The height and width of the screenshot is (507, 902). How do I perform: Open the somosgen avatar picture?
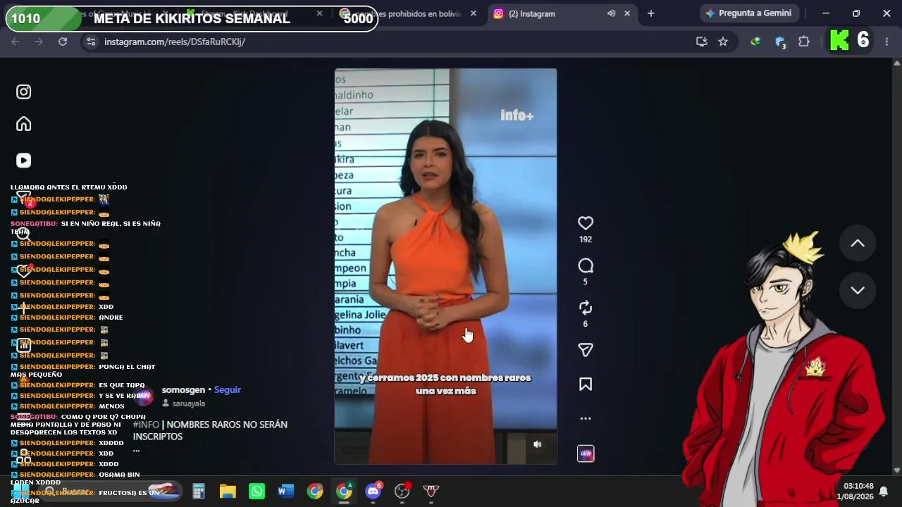click(x=144, y=396)
